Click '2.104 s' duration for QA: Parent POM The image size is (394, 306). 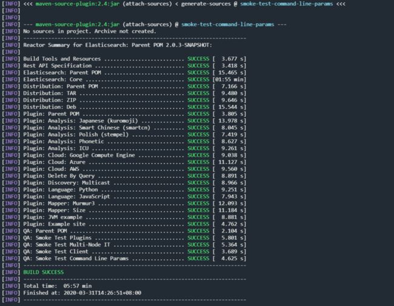coord(233,231)
